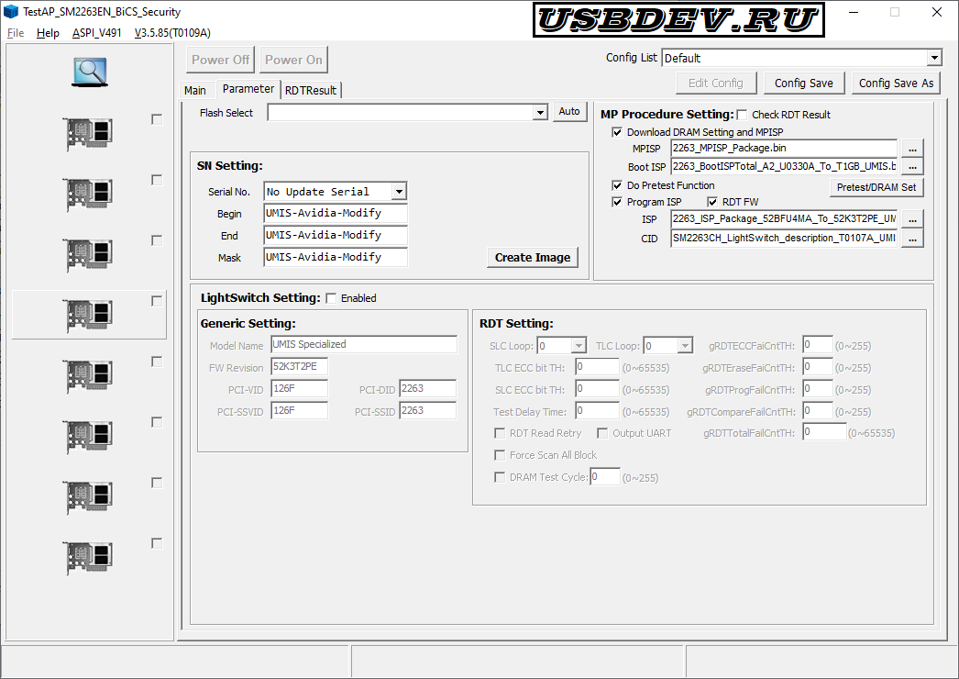Viewport: 959px width, 679px height.
Task: Click the CID filename field
Action: pos(784,239)
